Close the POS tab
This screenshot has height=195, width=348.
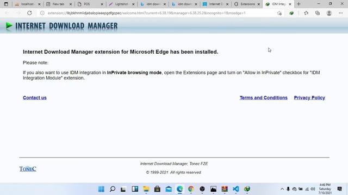coord(102,4)
